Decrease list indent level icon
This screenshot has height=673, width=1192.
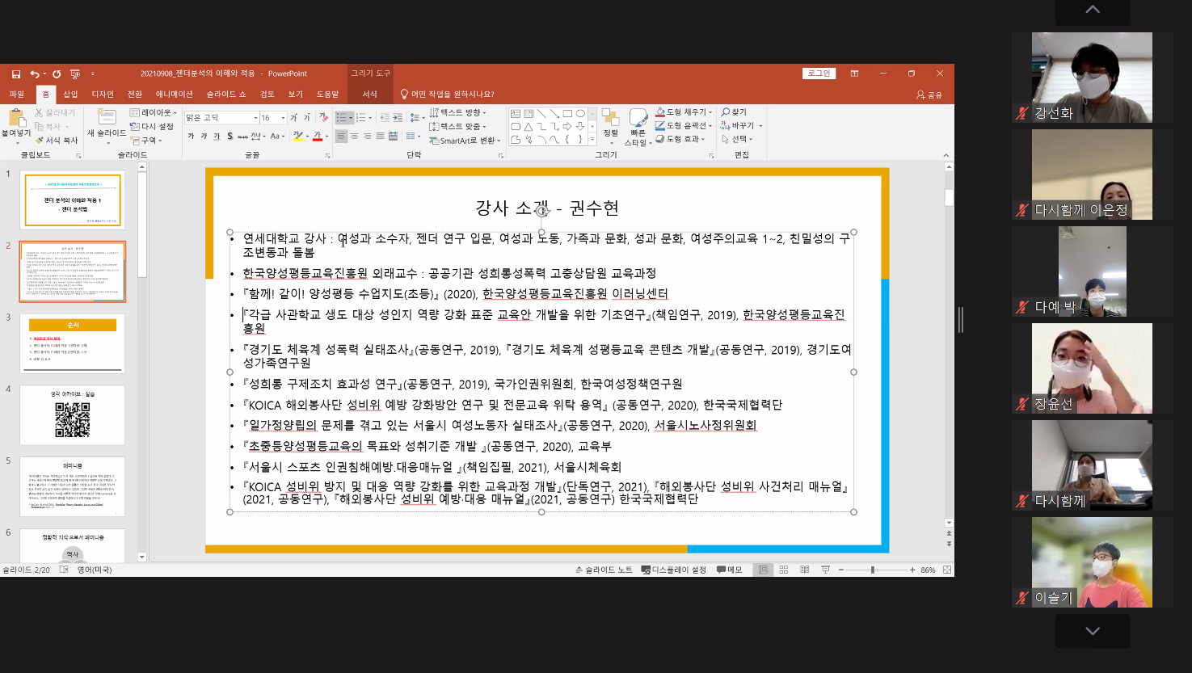(x=385, y=118)
